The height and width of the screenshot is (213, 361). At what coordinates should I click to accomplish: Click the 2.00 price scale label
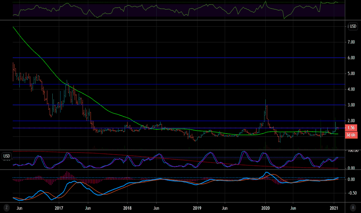pyautogui.click(x=351, y=121)
